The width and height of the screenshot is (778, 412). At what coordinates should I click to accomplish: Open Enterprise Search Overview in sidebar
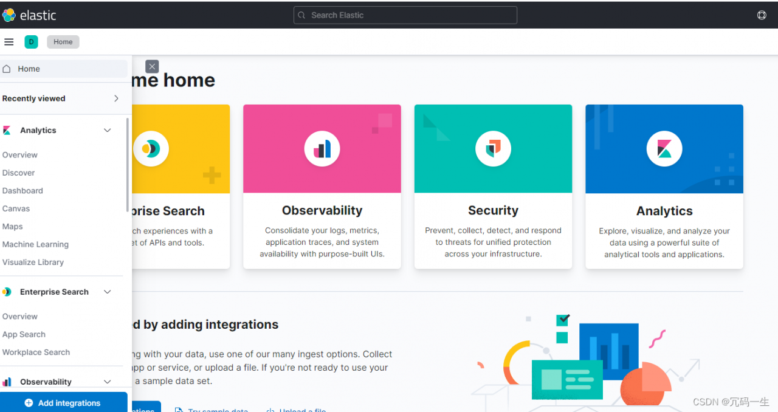[x=20, y=317]
